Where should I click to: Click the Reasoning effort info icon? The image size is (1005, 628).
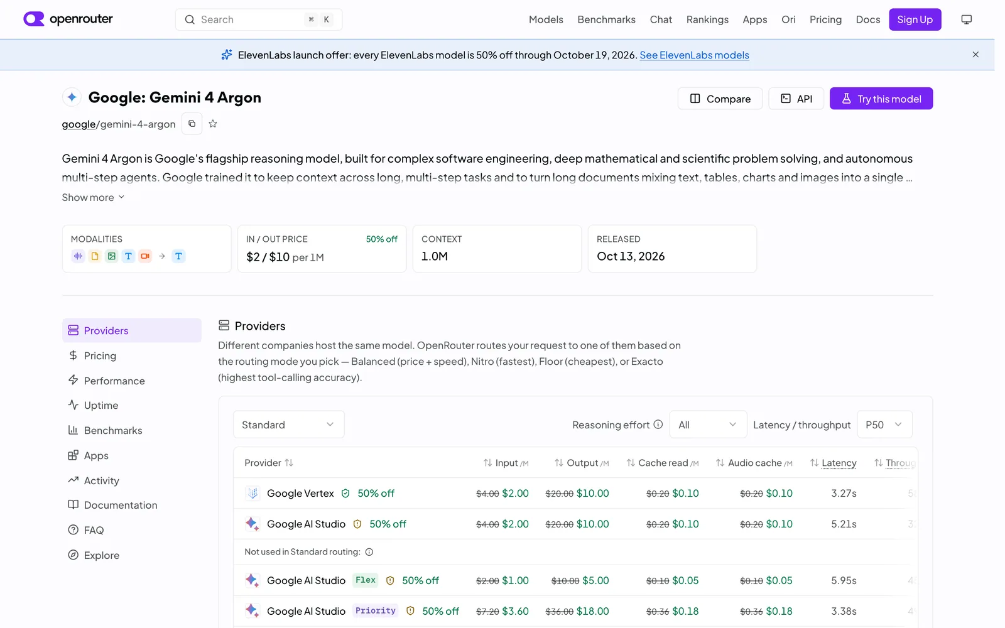click(658, 425)
